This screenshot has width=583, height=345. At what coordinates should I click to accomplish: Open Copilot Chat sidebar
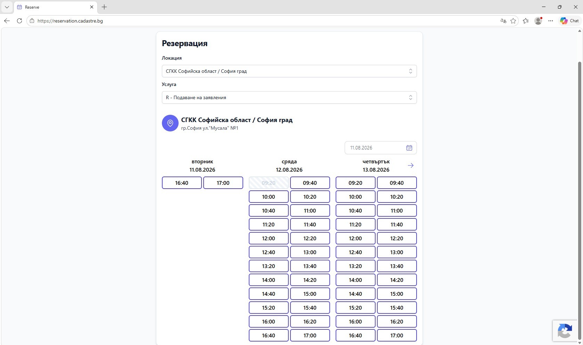click(569, 21)
